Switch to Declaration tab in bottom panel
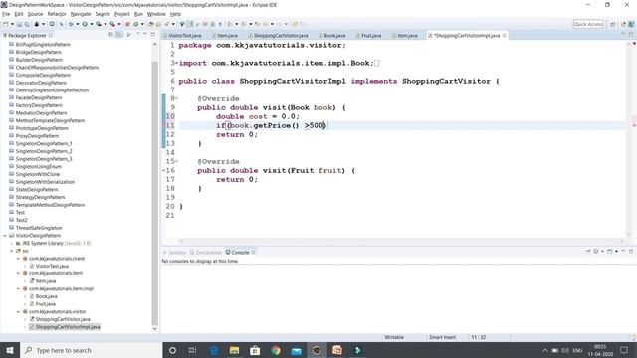Screen dimensions: 637x358 (x=206, y=252)
